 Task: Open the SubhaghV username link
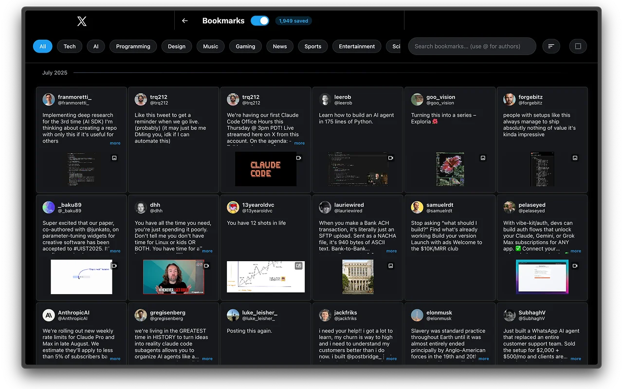531,313
